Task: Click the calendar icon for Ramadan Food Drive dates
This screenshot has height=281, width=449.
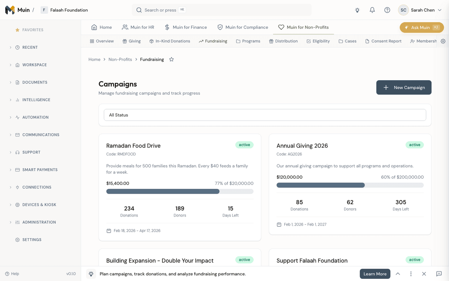Action: (x=109, y=231)
